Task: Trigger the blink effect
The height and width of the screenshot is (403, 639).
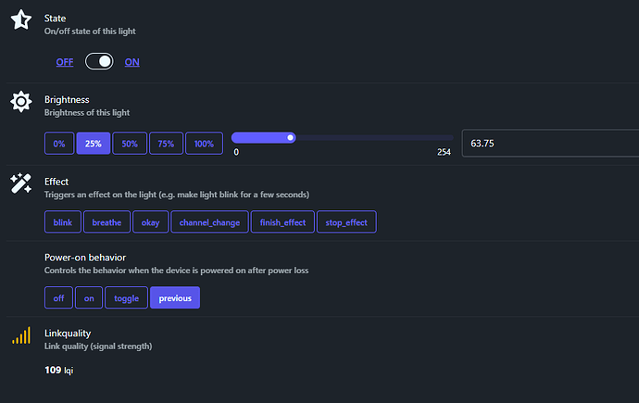Action: (63, 222)
